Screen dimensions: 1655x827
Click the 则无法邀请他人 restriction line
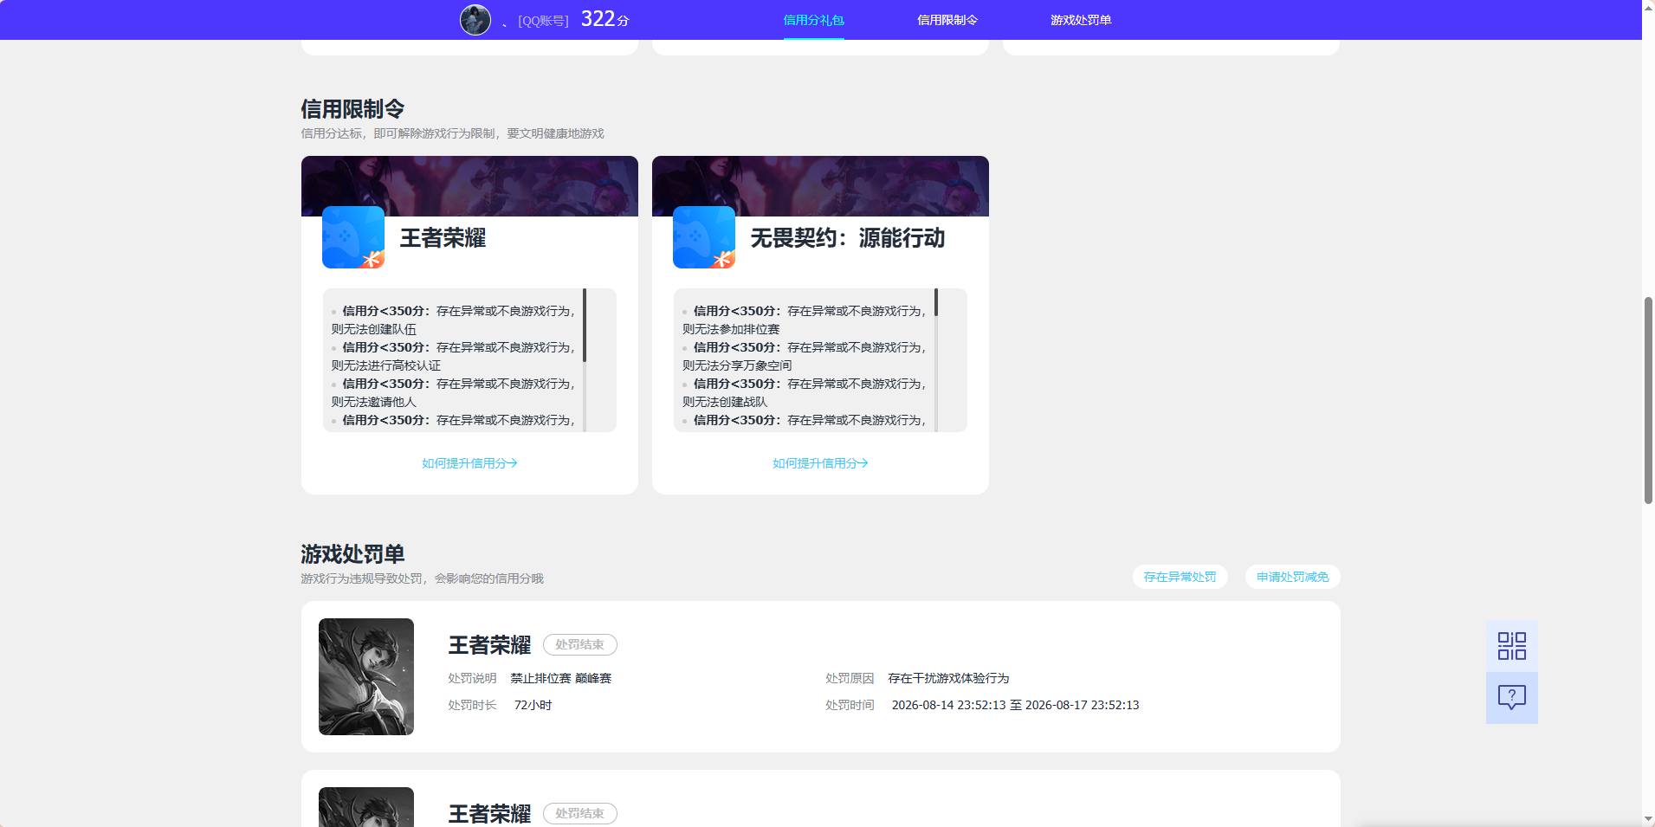click(x=374, y=402)
